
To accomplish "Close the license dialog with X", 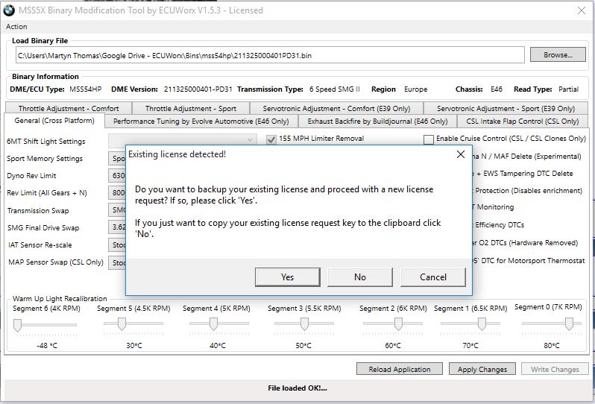I will (x=461, y=154).
